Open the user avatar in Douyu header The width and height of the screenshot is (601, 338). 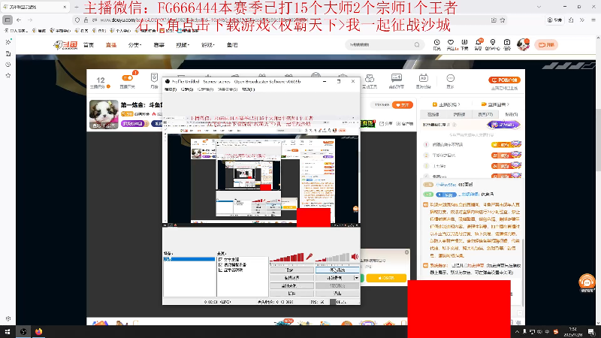point(523,44)
